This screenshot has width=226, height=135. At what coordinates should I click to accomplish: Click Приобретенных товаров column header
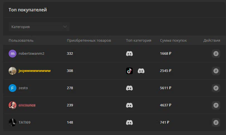pos(89,41)
